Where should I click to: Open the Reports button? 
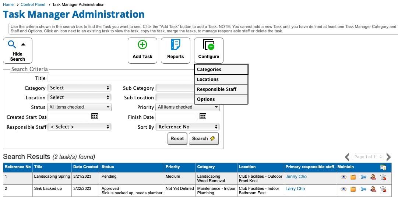175,50
